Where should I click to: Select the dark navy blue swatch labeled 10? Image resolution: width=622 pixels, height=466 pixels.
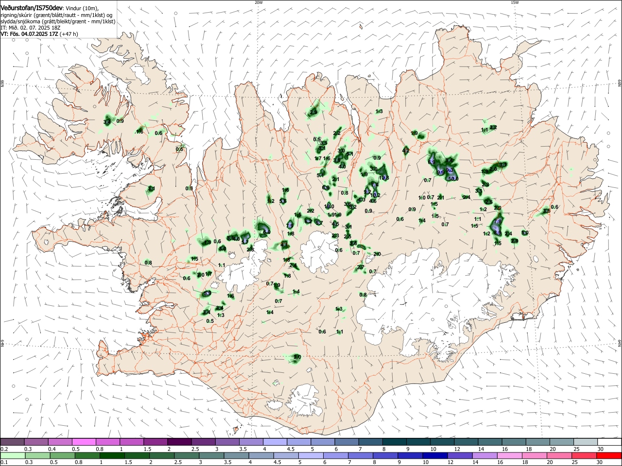(x=434, y=455)
